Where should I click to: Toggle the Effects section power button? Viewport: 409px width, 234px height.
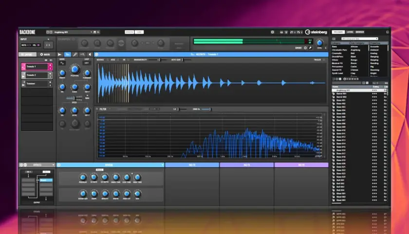point(21,165)
